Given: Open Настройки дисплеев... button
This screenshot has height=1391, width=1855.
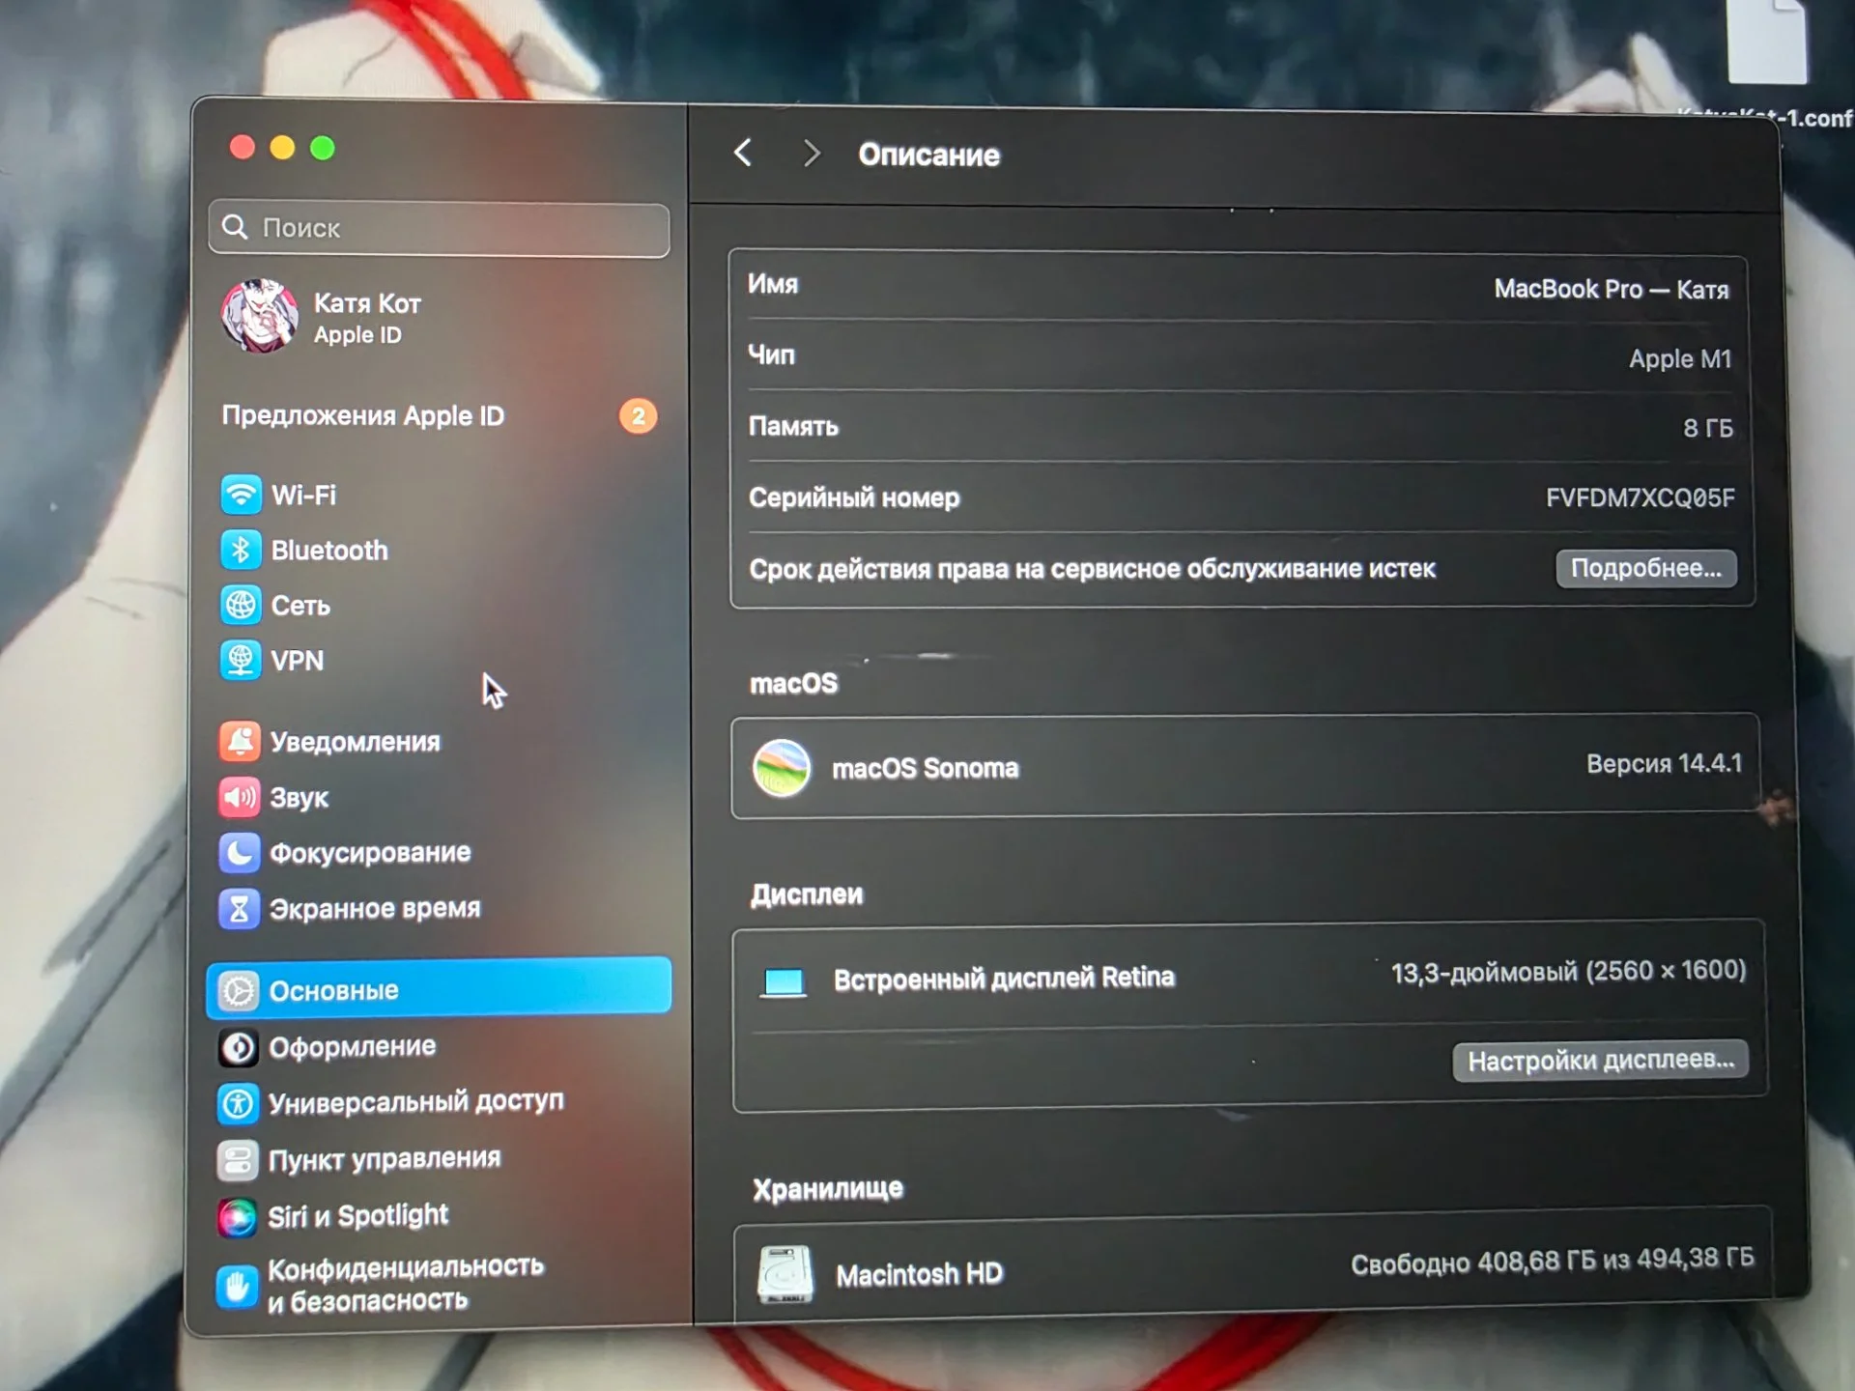Looking at the screenshot, I should [x=1601, y=1061].
